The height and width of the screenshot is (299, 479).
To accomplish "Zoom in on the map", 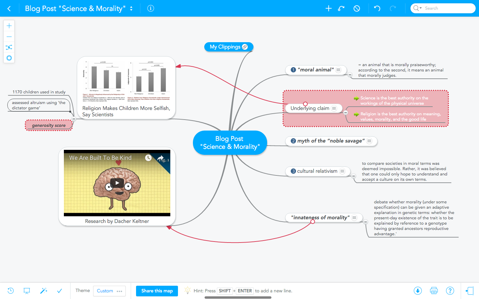I will [x=9, y=26].
